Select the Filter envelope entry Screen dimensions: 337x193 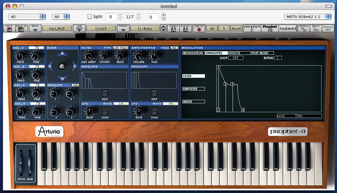click(193, 76)
